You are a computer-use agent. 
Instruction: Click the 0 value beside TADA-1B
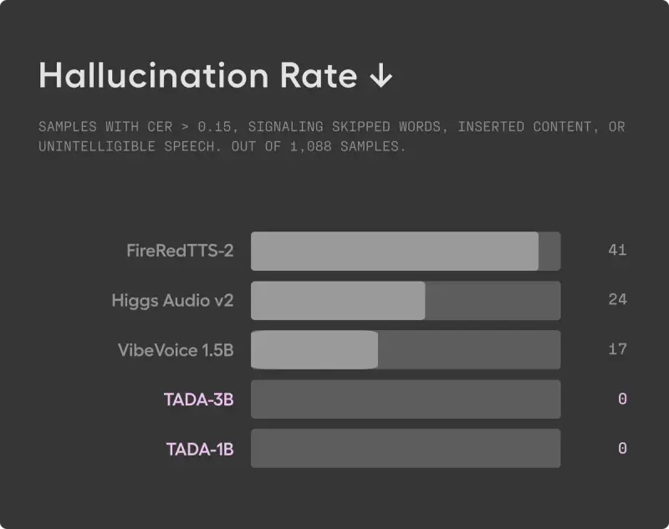coord(622,449)
